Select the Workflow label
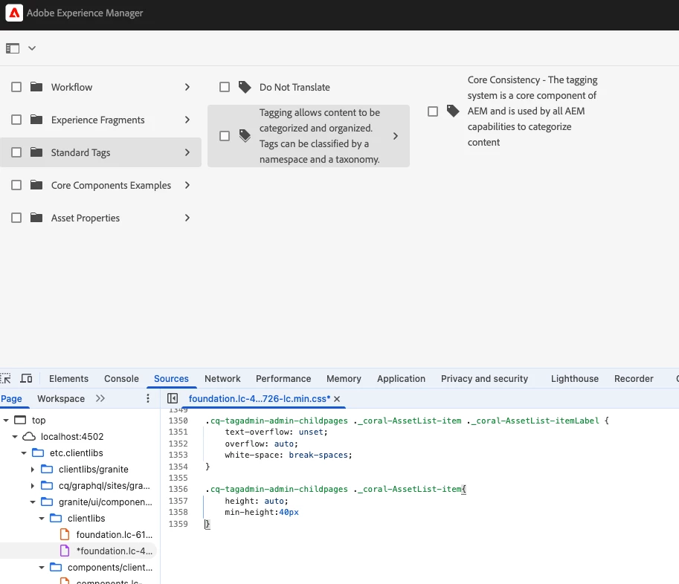 [71, 87]
